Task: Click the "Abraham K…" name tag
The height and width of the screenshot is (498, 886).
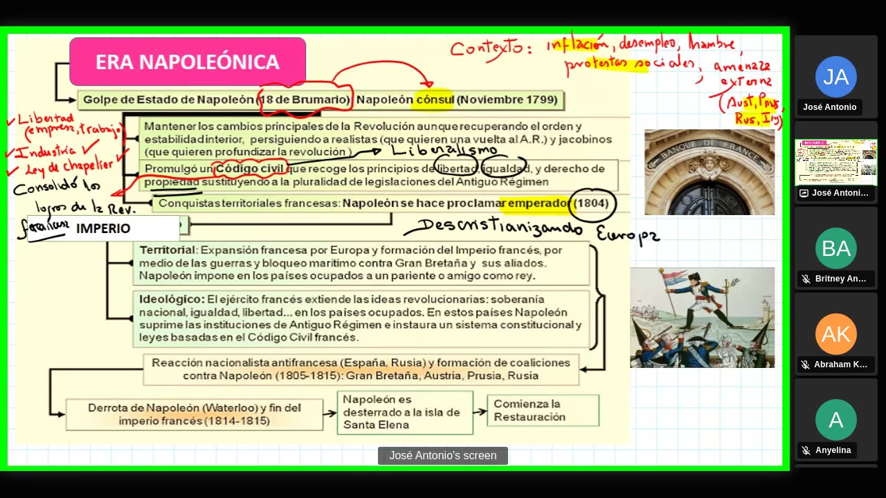Action: [835, 365]
